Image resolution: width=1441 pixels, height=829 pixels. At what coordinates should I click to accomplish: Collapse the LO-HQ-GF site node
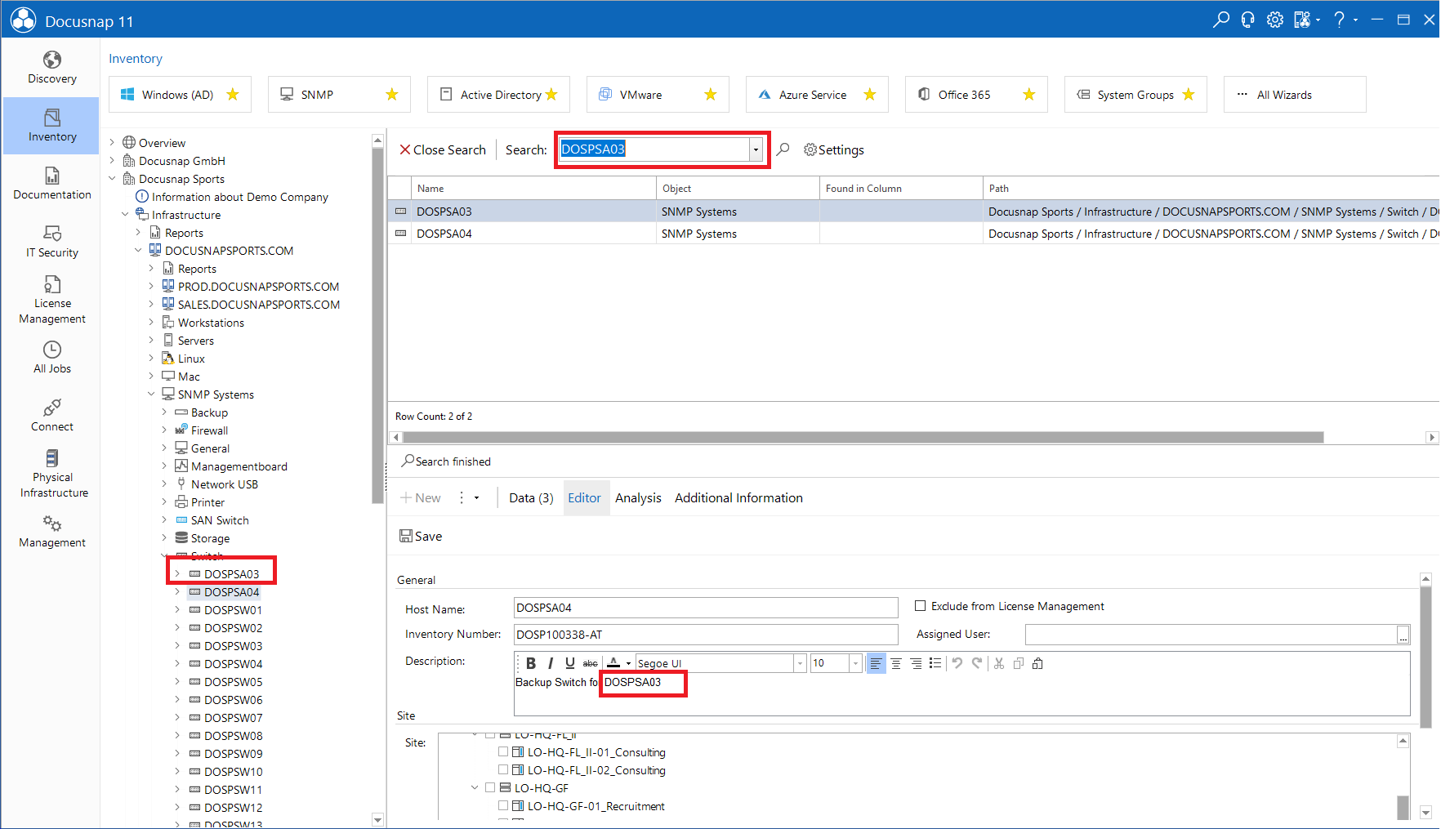tap(475, 787)
